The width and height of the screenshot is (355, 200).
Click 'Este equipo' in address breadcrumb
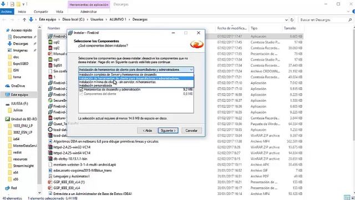48,19
